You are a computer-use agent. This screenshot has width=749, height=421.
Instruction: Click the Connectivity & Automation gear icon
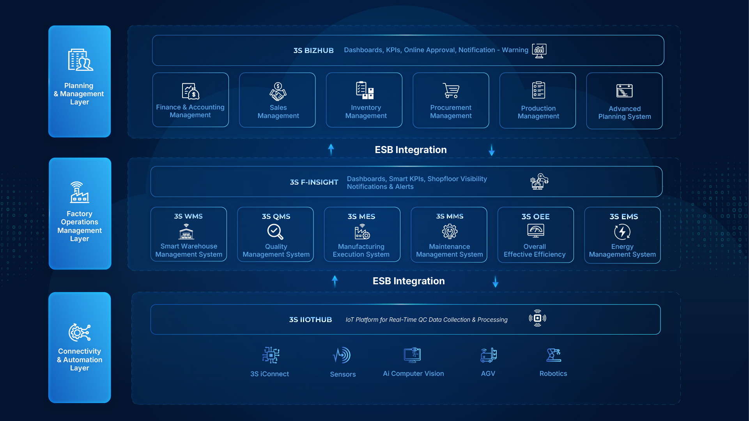click(80, 332)
